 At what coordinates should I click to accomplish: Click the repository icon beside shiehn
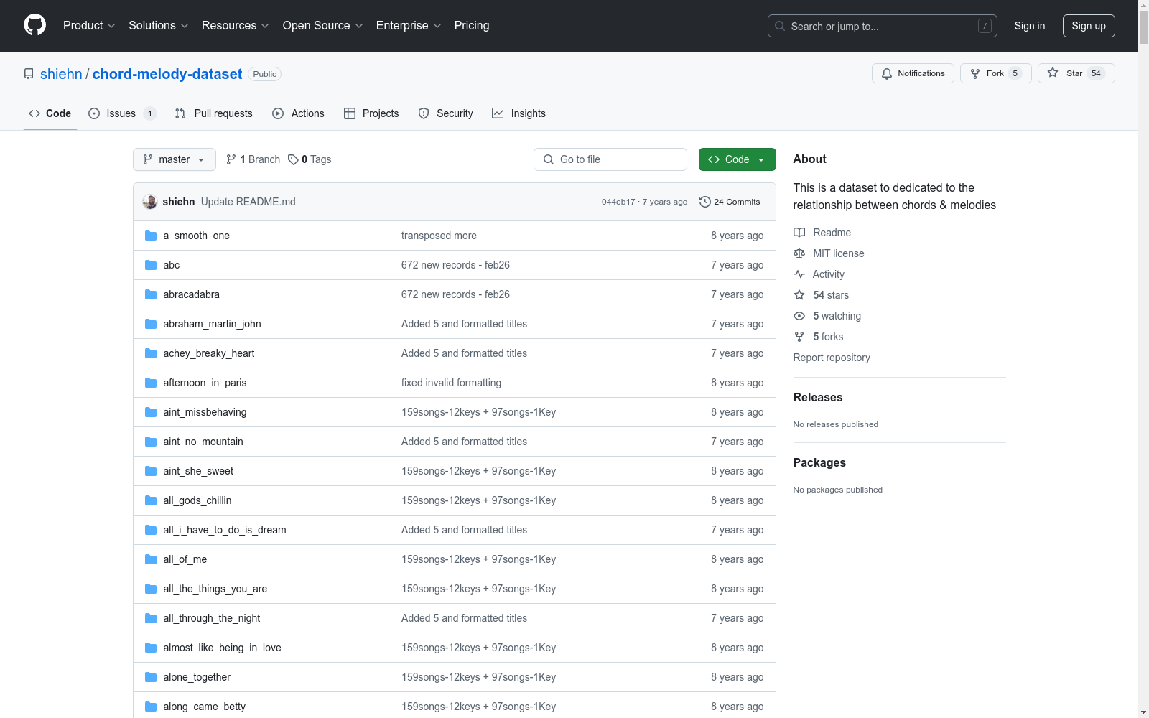(x=29, y=74)
